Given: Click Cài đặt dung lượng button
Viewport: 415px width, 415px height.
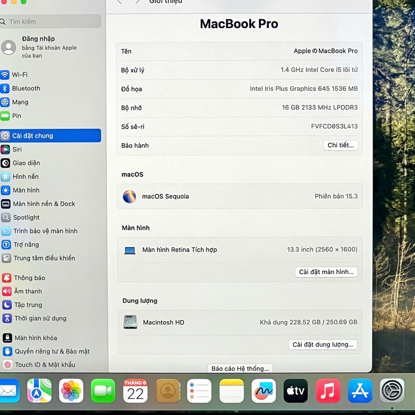Looking at the screenshot, I should tap(323, 344).
